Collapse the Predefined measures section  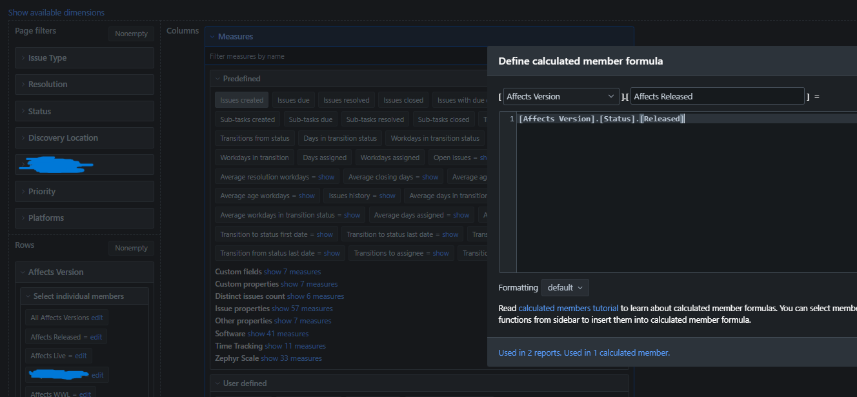(x=217, y=79)
